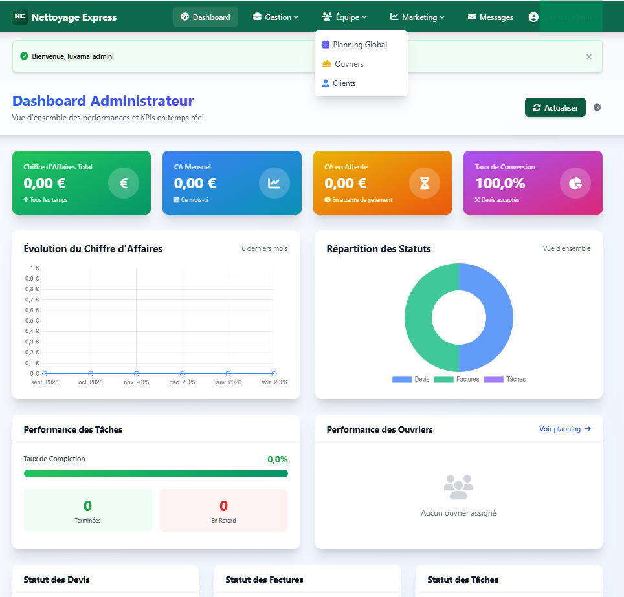Click the 'Statut des Factures' heading

pos(264,580)
